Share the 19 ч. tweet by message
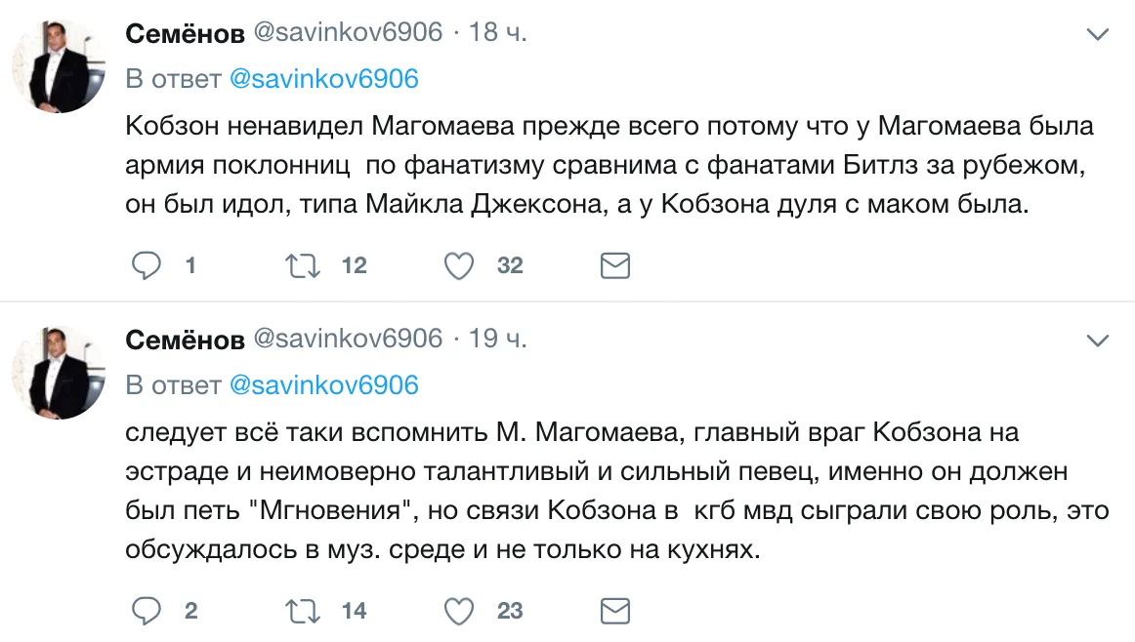 tap(614, 611)
